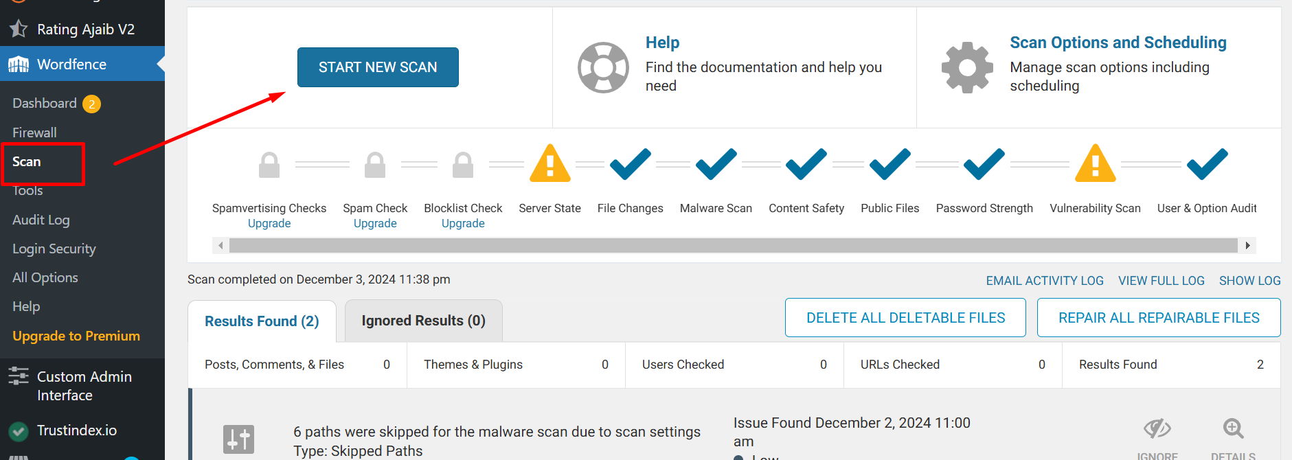
Task: Click the Skipped Paths settings sliders icon
Action: (x=238, y=439)
